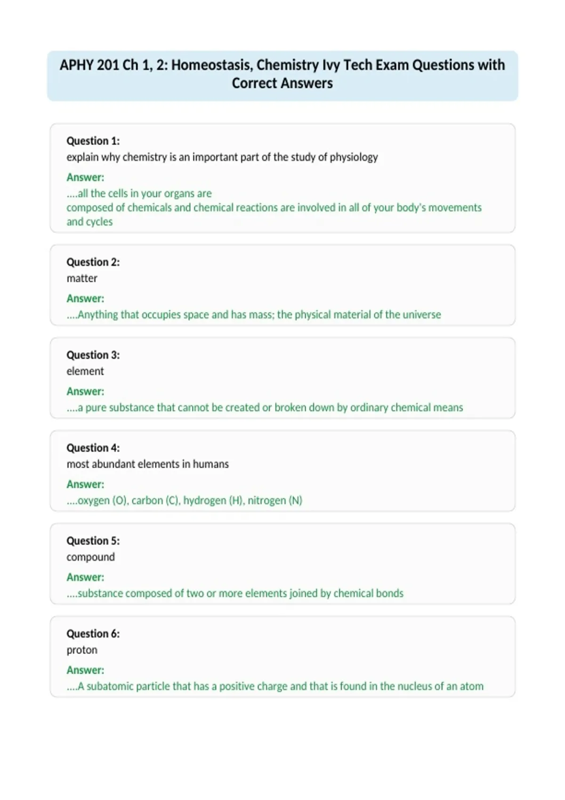Select the pure substance answer text
Viewport: 565px width, 800px height.
[265, 408]
